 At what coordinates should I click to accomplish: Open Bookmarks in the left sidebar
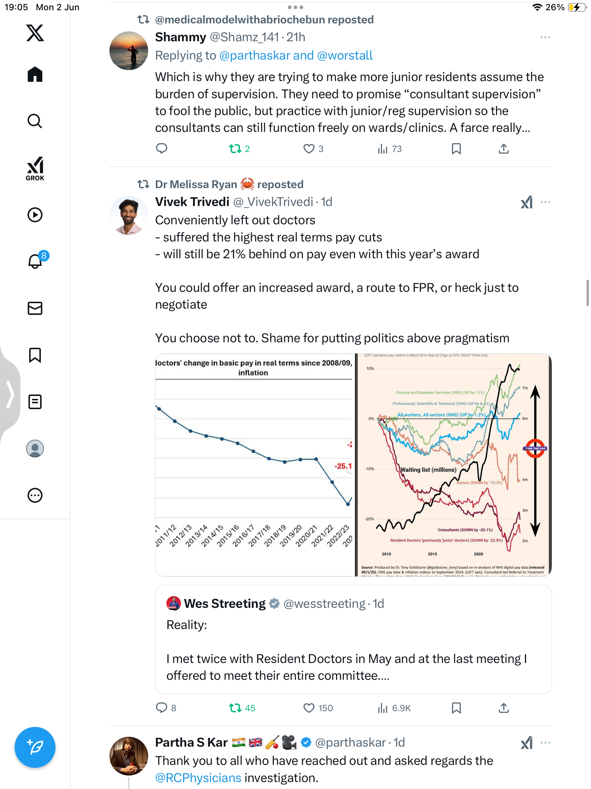coord(35,355)
